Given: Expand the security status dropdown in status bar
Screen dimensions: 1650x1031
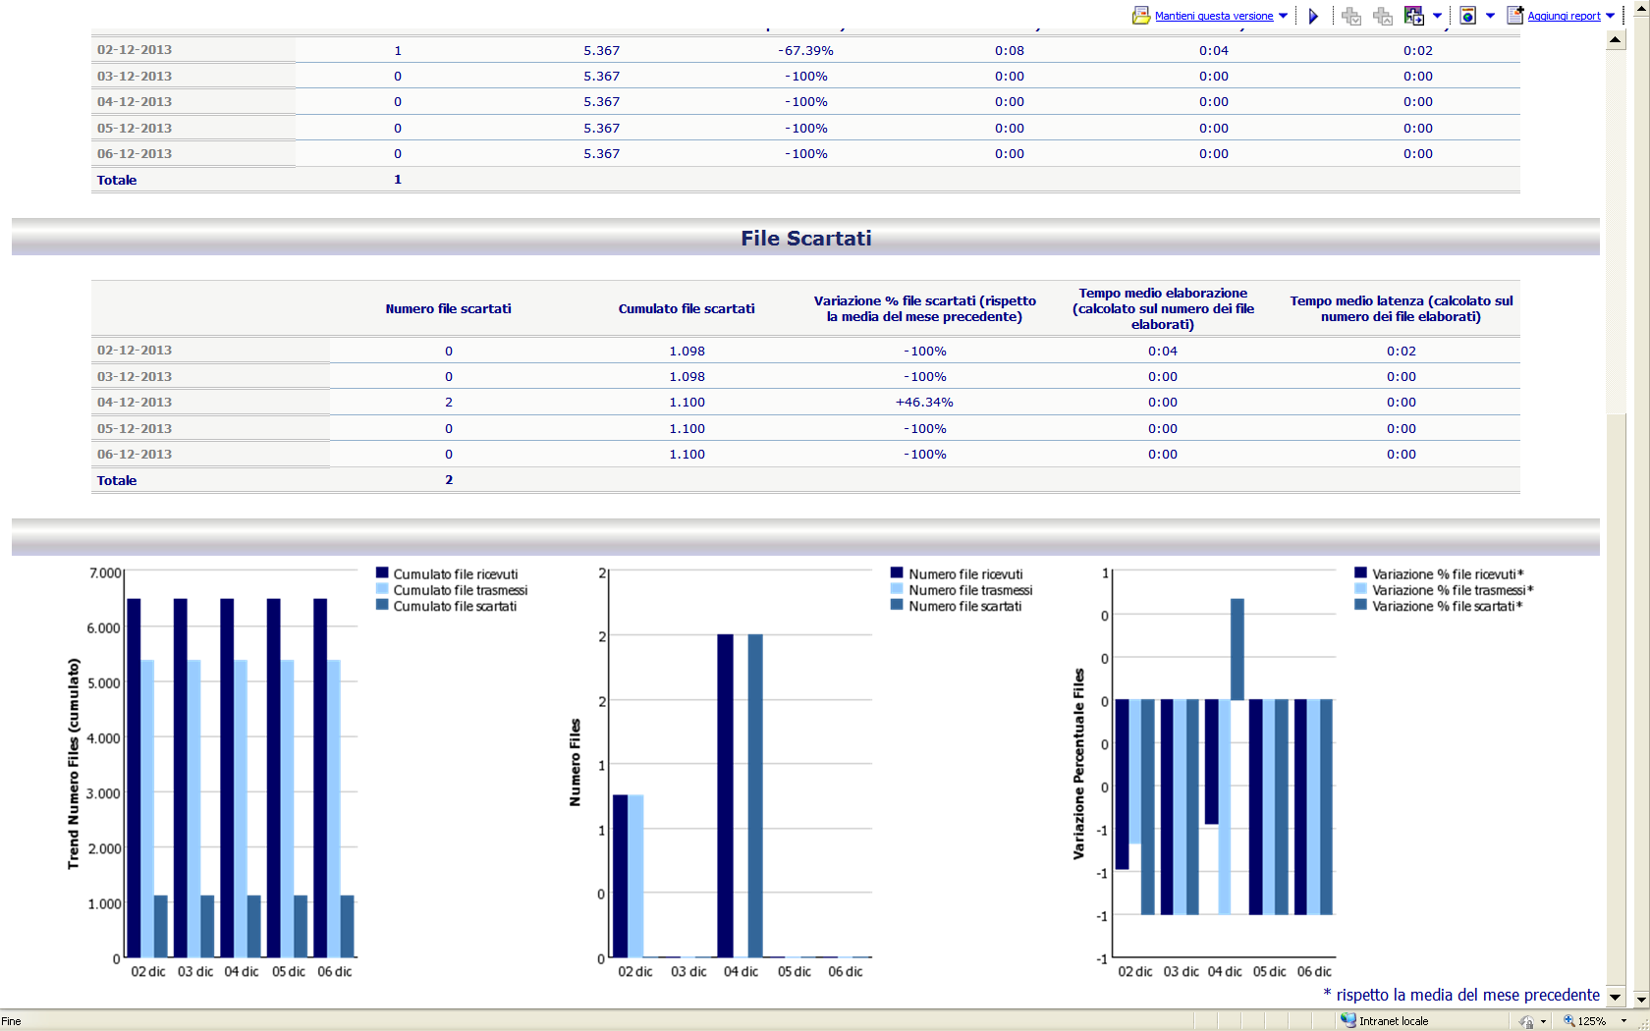Looking at the screenshot, I should [1544, 1021].
